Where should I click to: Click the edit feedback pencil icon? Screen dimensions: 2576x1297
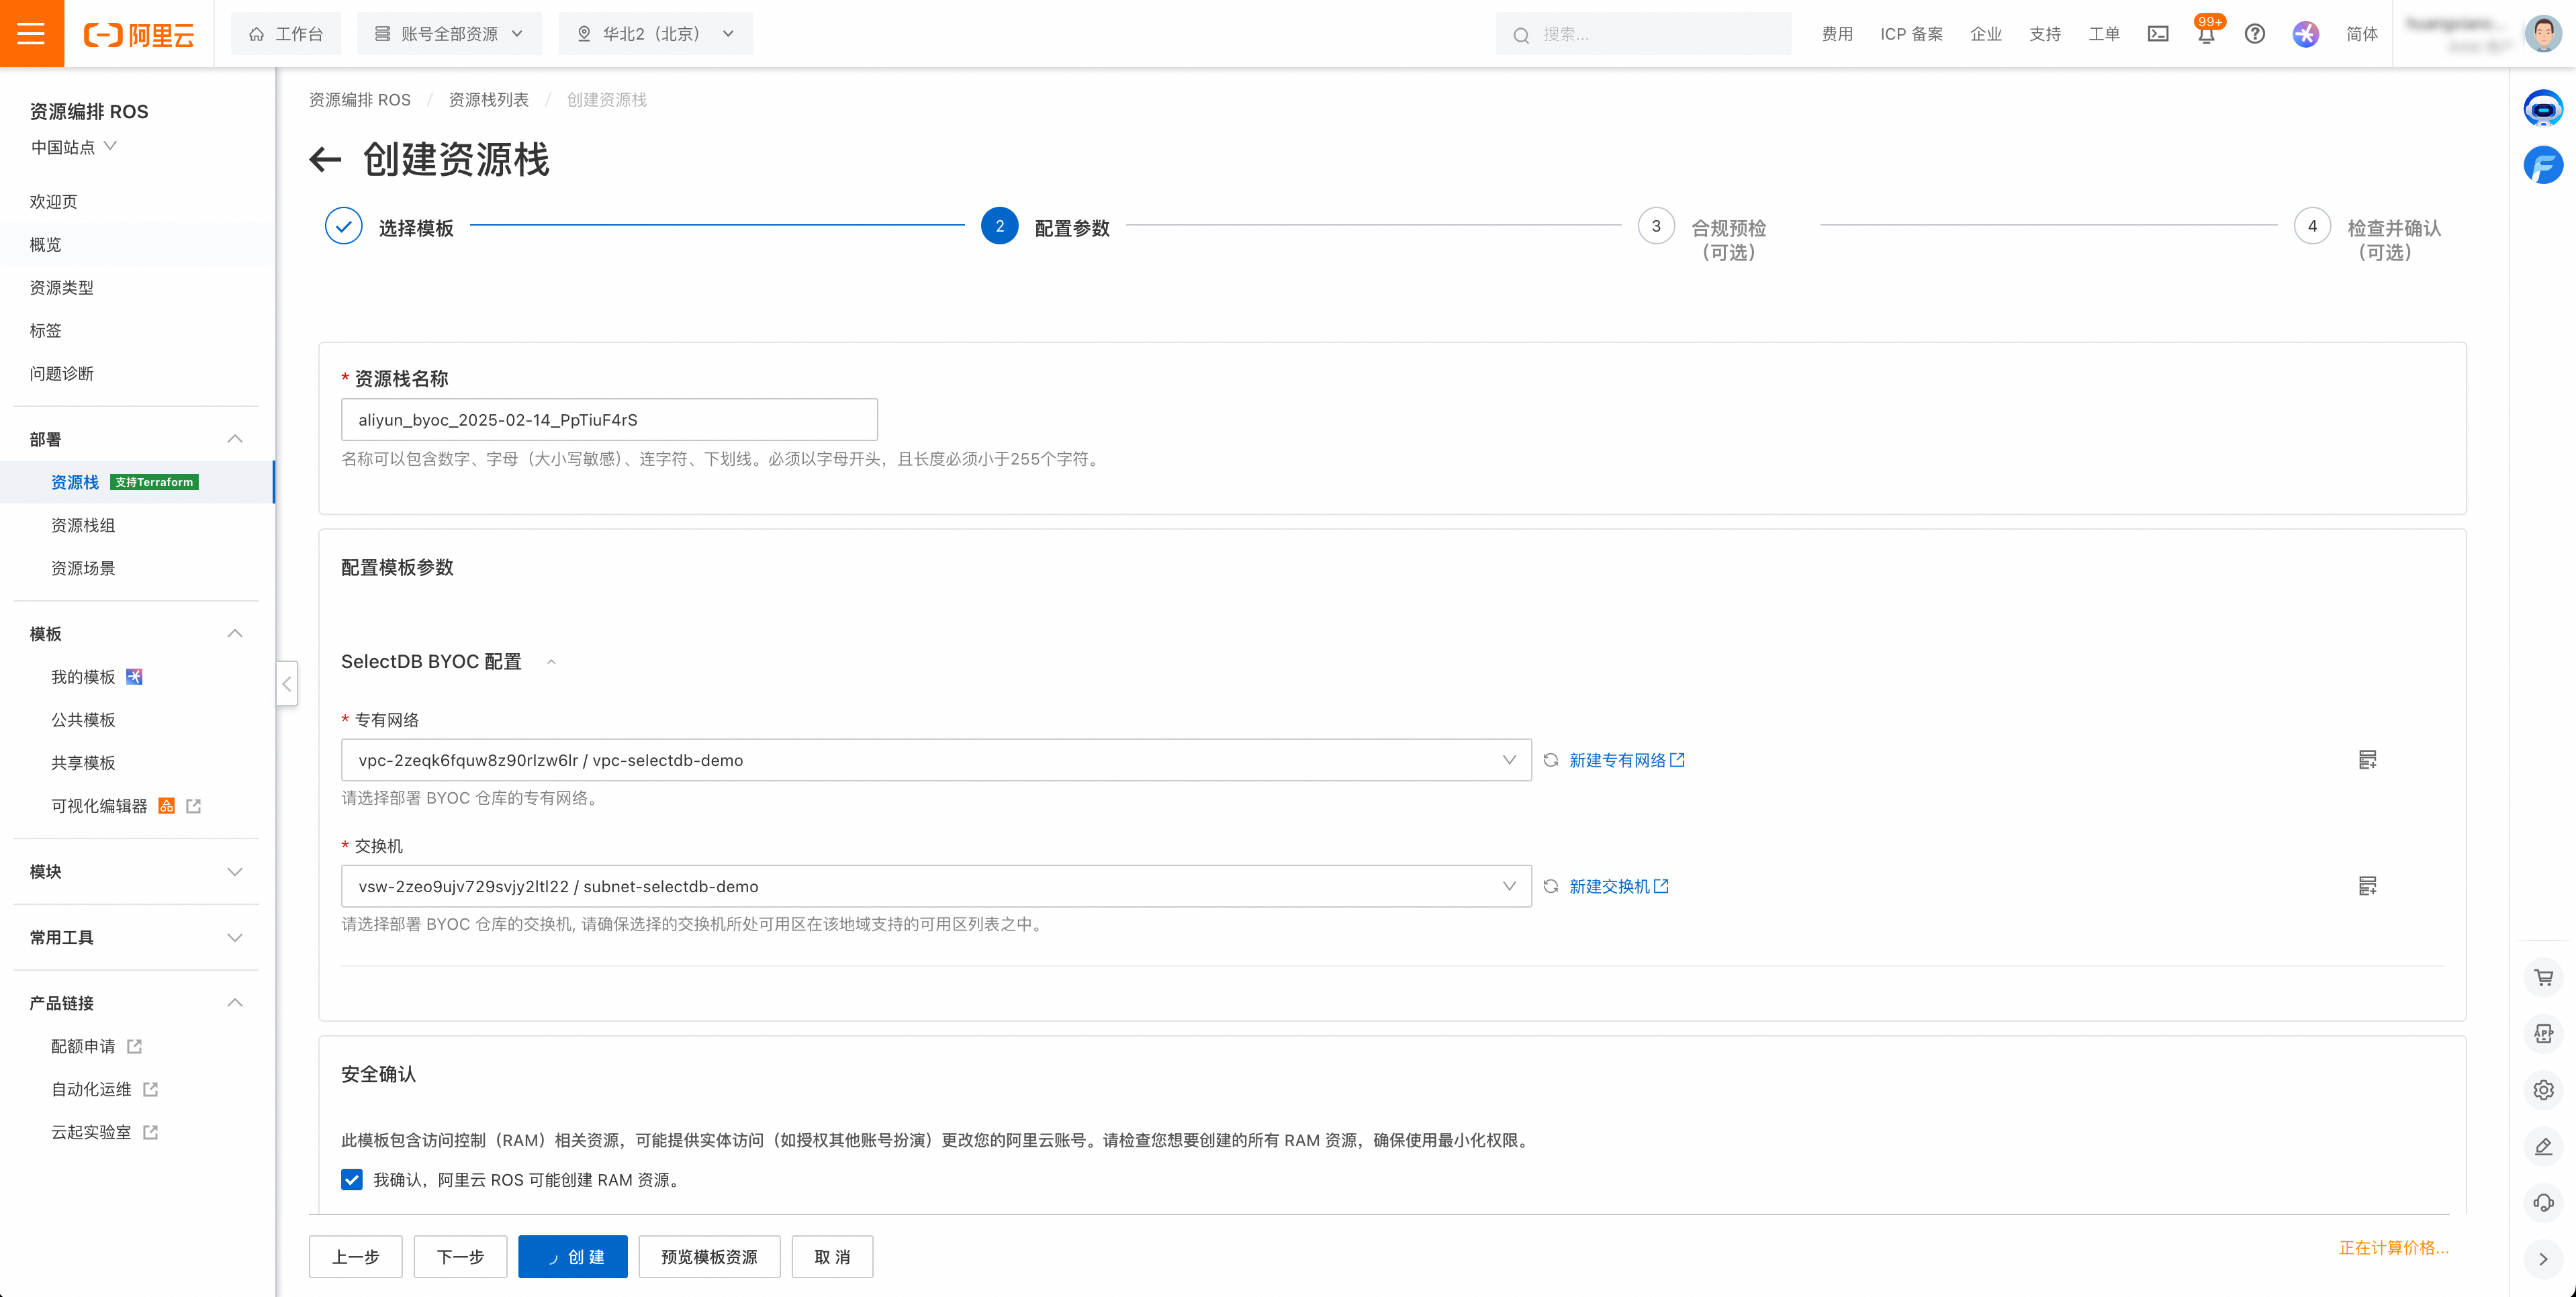(2543, 1146)
